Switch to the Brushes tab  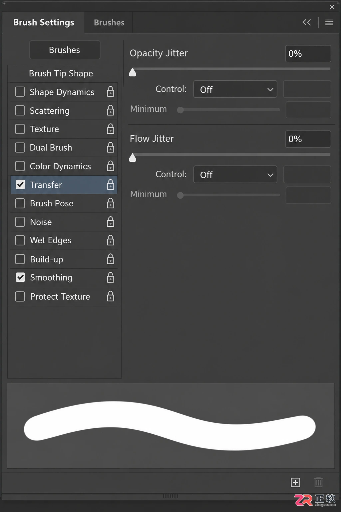pos(109,23)
